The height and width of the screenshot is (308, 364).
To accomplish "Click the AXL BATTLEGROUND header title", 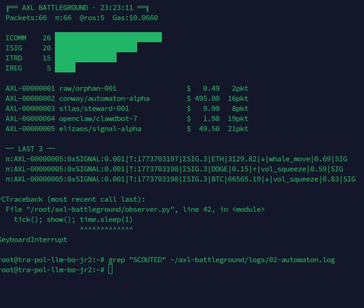I will [55, 8].
